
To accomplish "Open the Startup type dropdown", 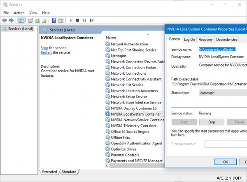I will [x=222, y=93].
